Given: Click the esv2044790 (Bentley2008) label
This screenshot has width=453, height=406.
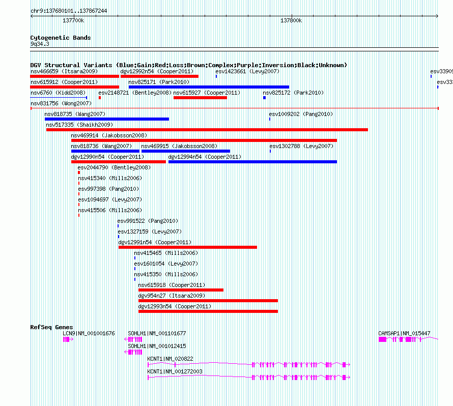Looking at the screenshot, I should coord(114,167).
